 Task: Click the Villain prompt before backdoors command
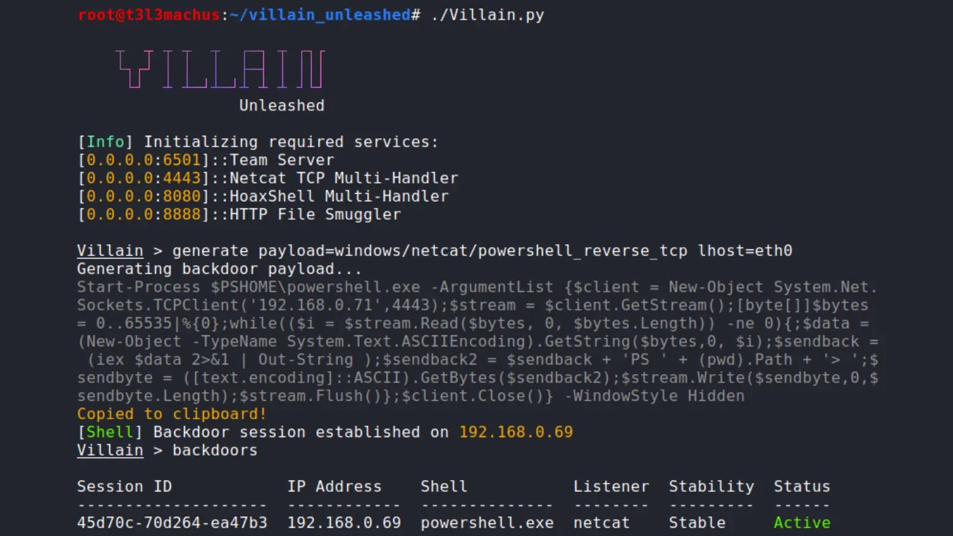tap(110, 450)
